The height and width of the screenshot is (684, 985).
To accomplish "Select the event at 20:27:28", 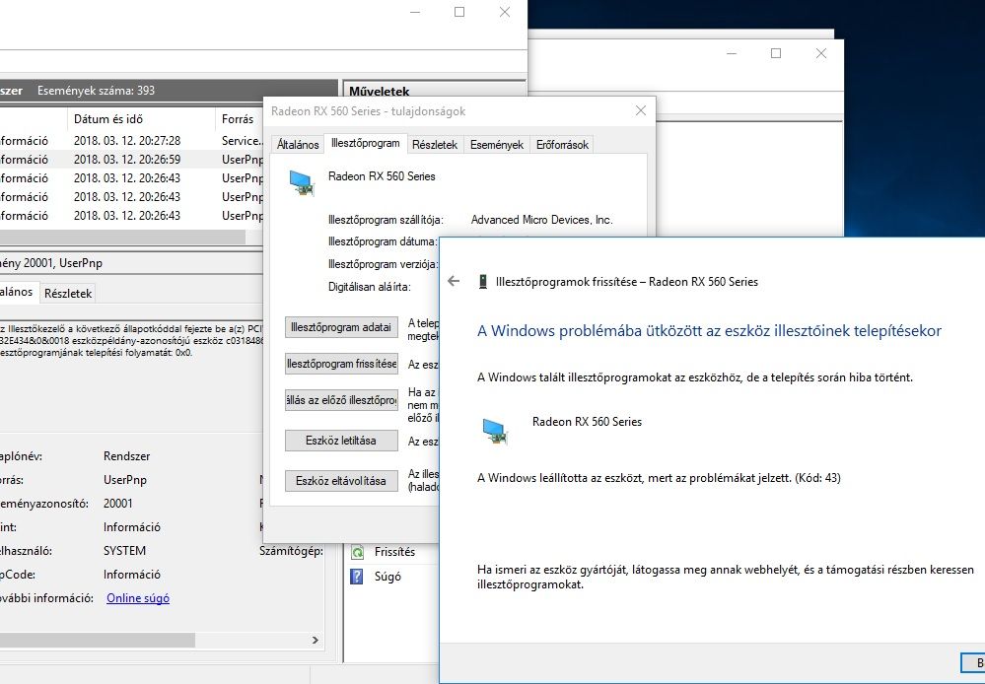I will [x=131, y=141].
